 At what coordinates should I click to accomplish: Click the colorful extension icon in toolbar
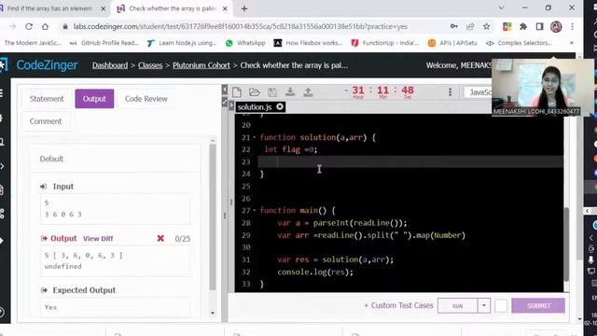507,26
